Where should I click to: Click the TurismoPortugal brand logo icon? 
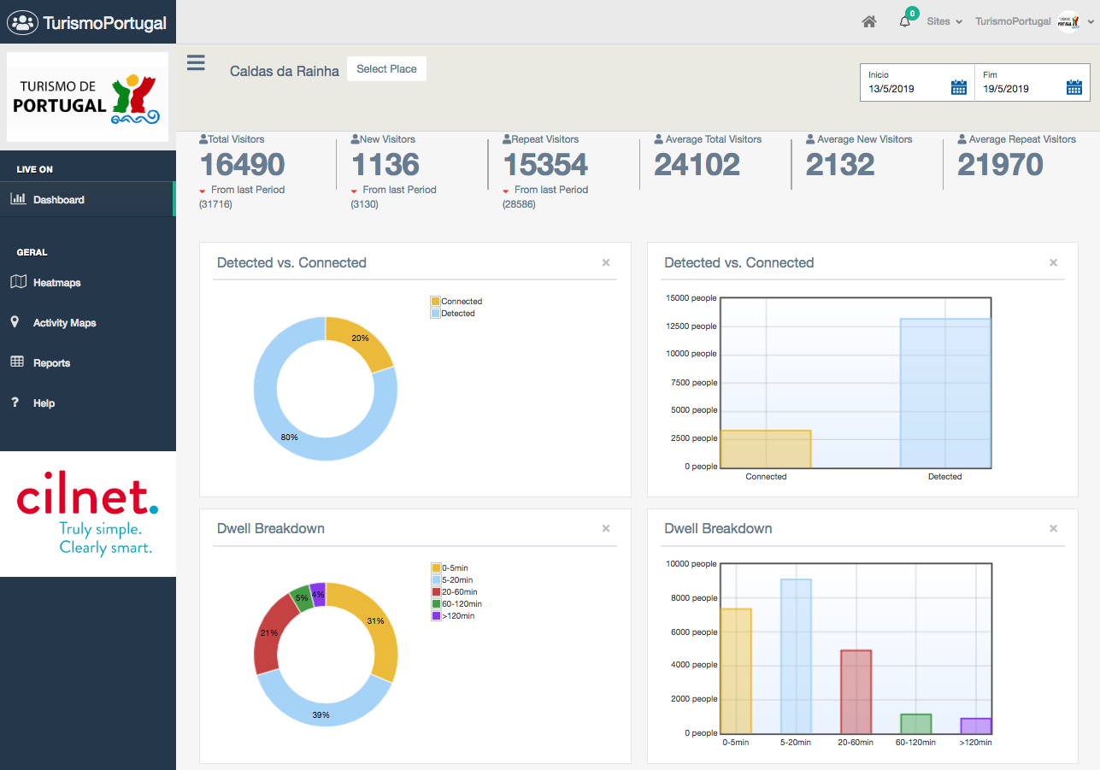(x=22, y=22)
